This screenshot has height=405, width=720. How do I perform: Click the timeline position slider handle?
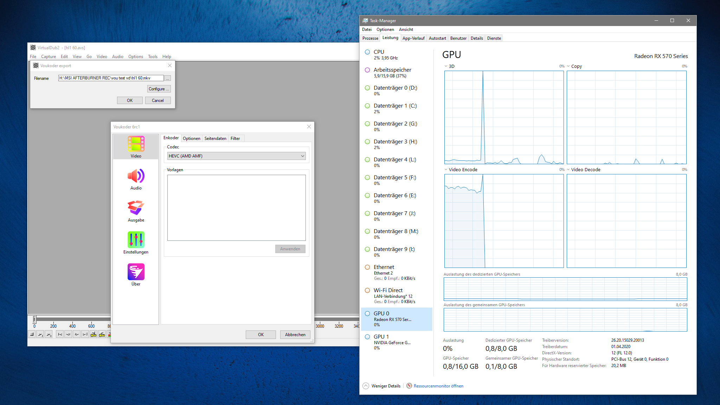[x=34, y=319]
